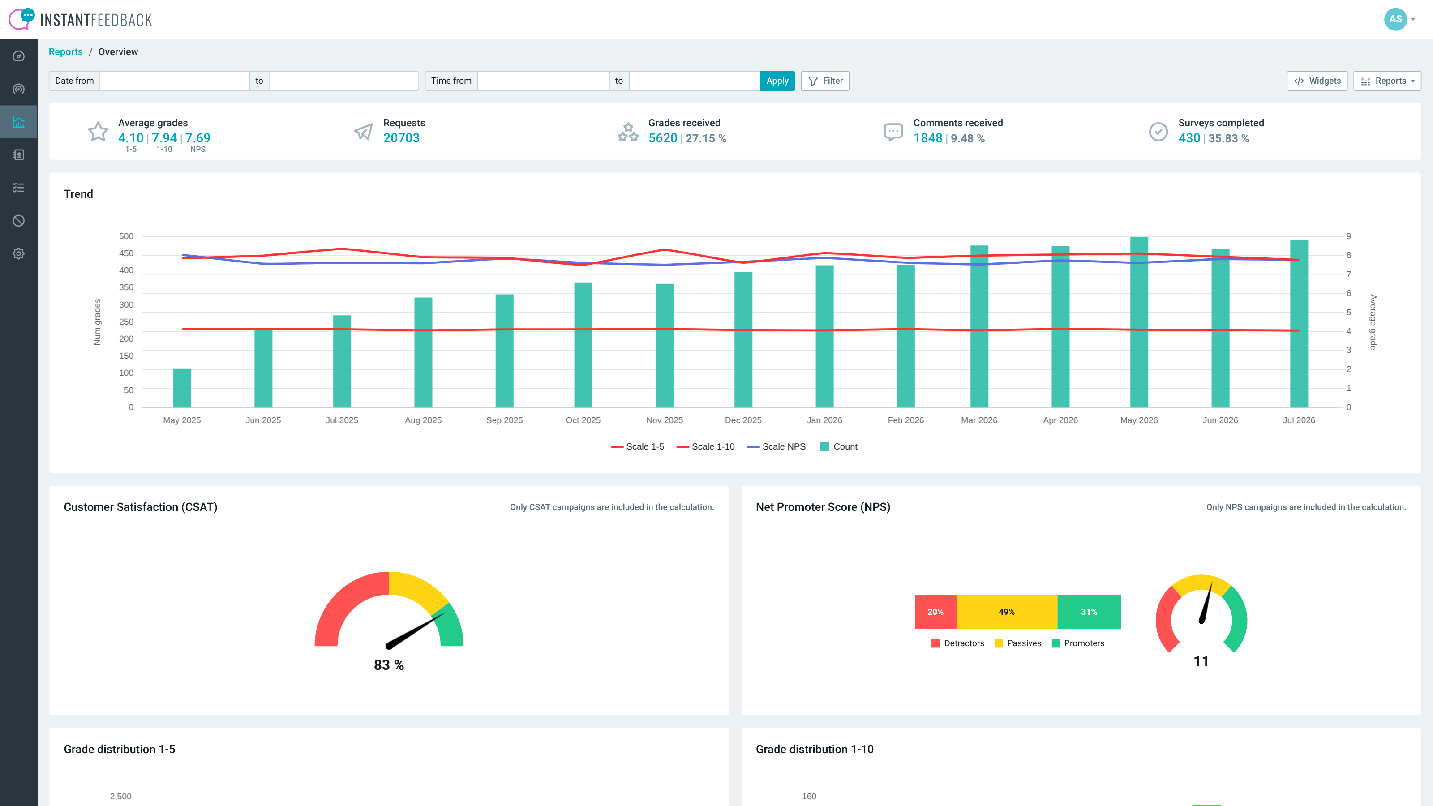Click the May 2025 count bar
This screenshot has height=806, width=1433.
[x=182, y=388]
